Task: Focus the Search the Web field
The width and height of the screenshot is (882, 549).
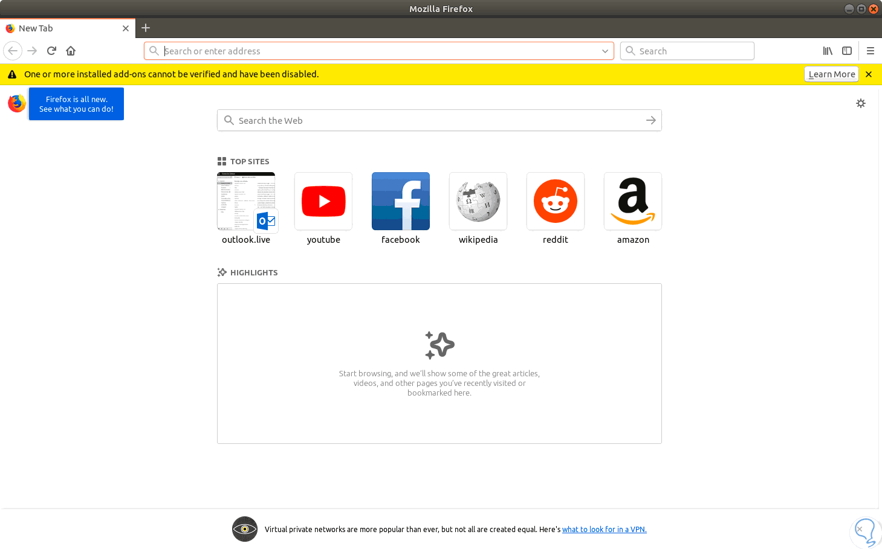Action: coord(439,120)
